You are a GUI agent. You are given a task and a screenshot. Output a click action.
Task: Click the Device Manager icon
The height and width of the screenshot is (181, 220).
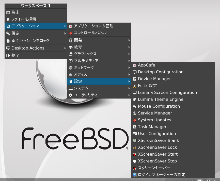(x=135, y=79)
